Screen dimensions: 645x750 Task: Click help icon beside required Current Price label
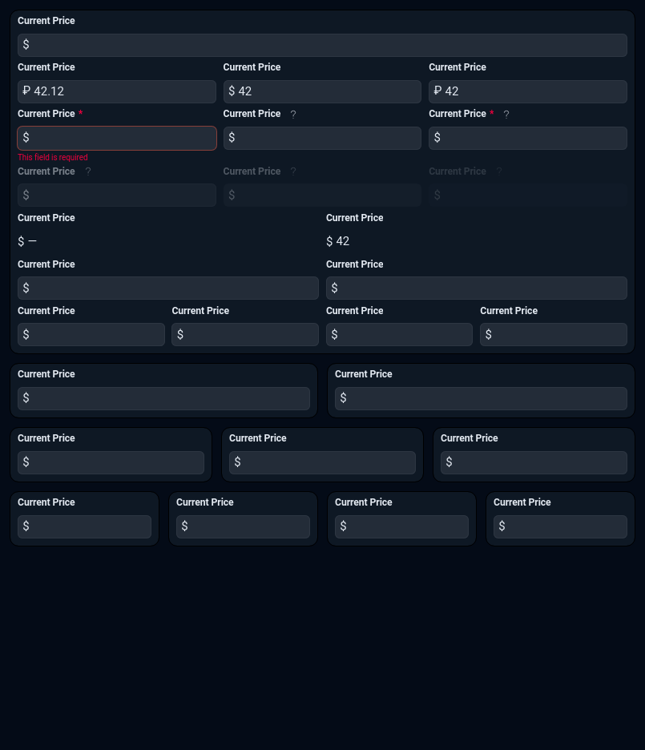(506, 115)
